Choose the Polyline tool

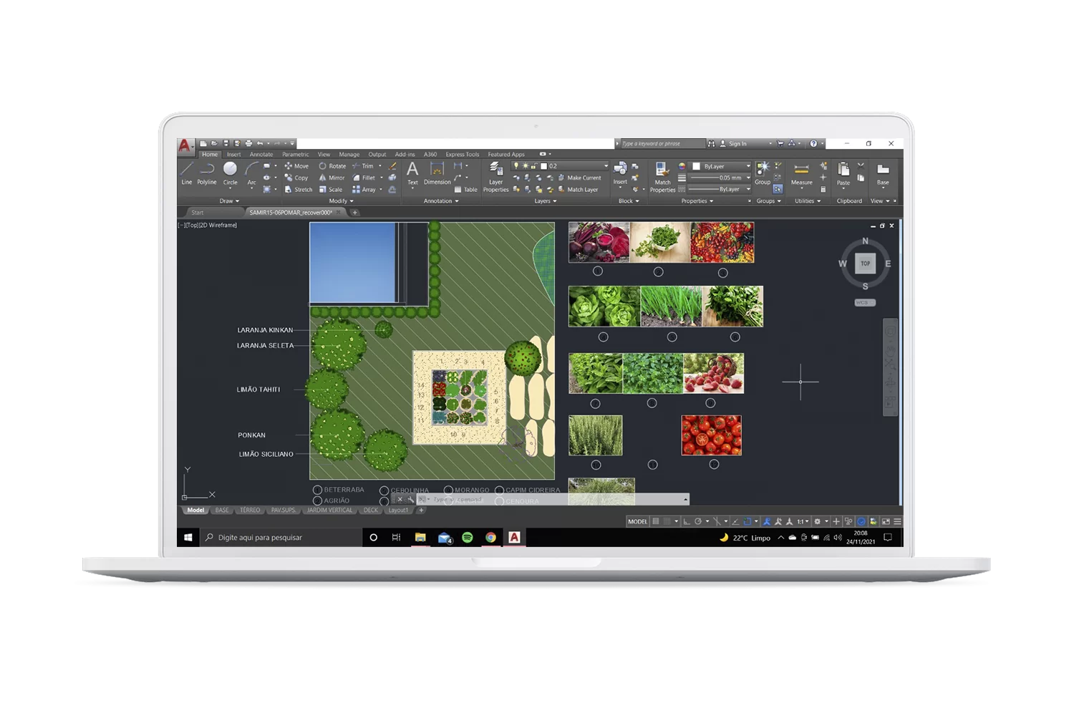[x=207, y=173]
